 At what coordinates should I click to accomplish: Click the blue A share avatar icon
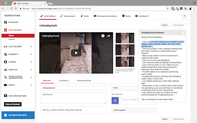115,101
